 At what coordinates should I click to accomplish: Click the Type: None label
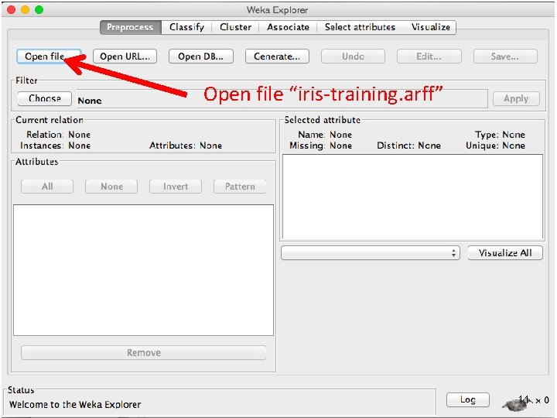[501, 135]
